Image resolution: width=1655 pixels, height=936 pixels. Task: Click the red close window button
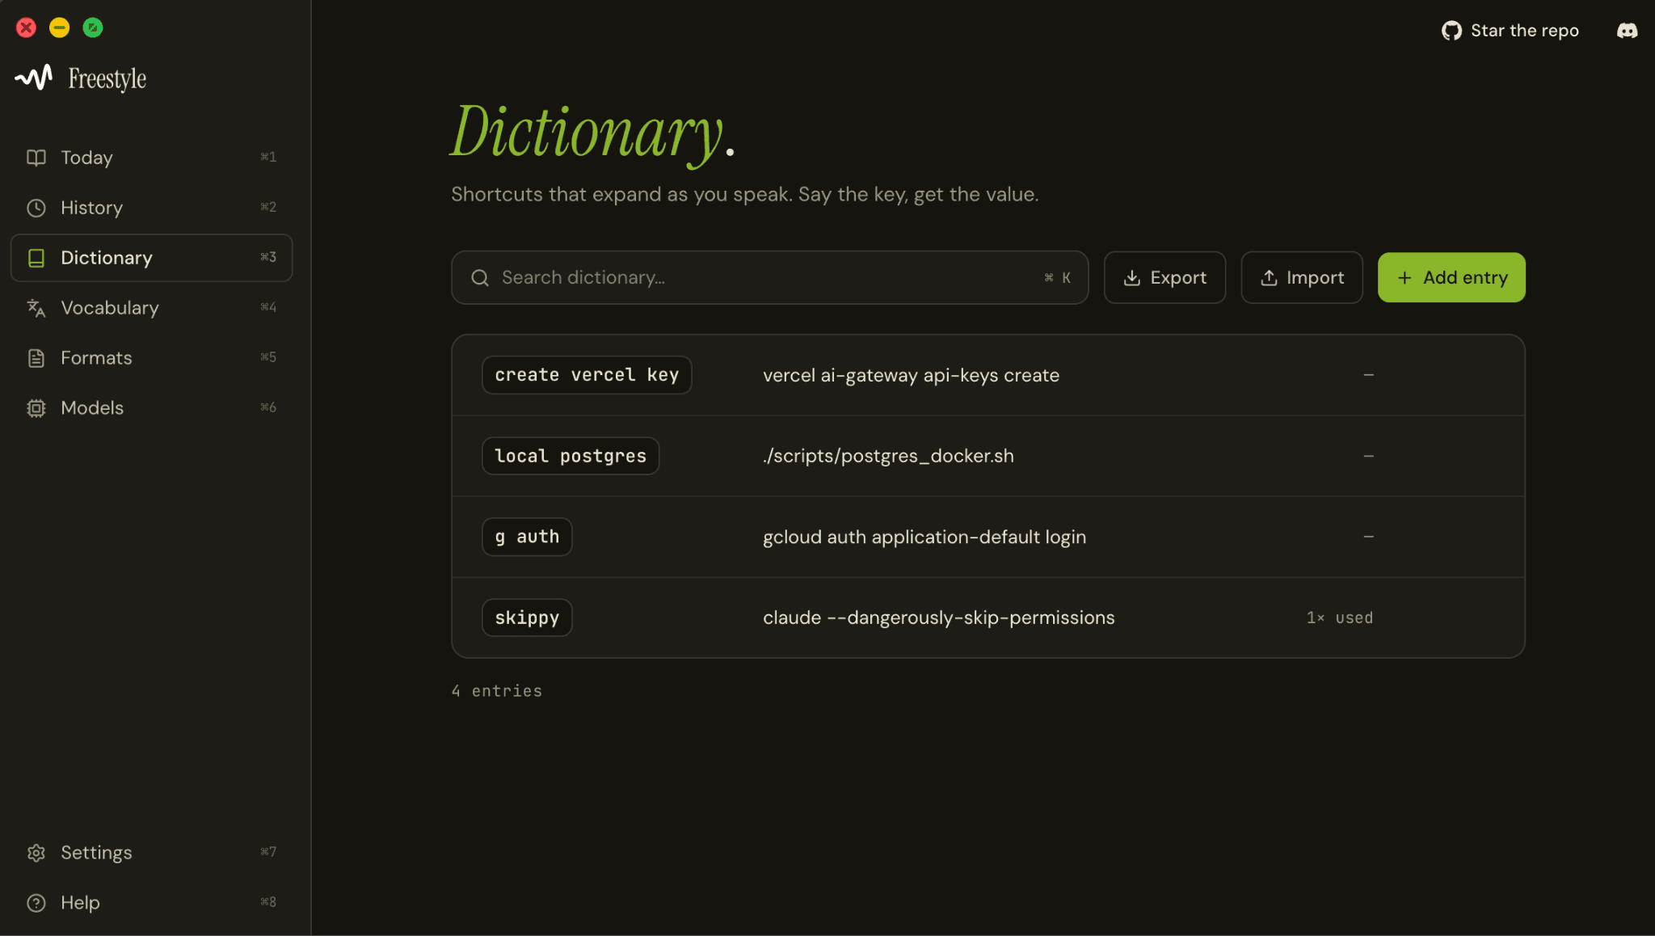26,28
